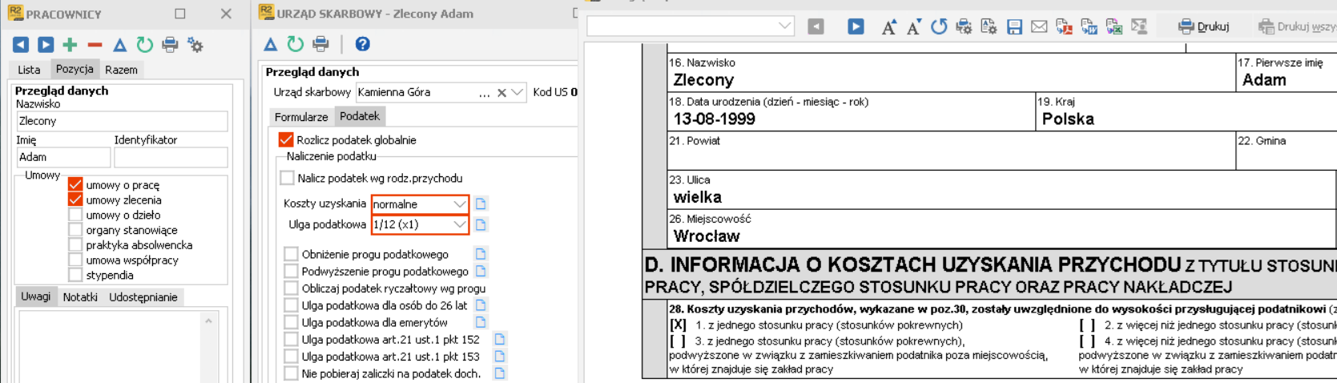
Task: Uncheck 'Rozlicz podatek globalnie' checkbox
Action: click(286, 139)
